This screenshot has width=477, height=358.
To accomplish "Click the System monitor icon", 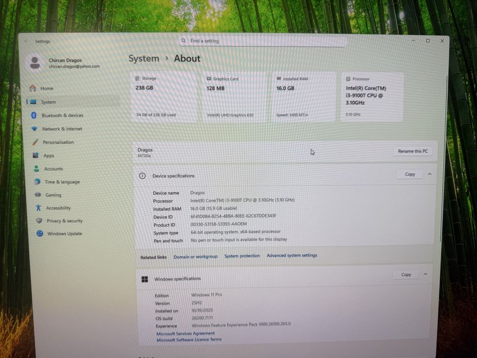I will [x=33, y=102].
